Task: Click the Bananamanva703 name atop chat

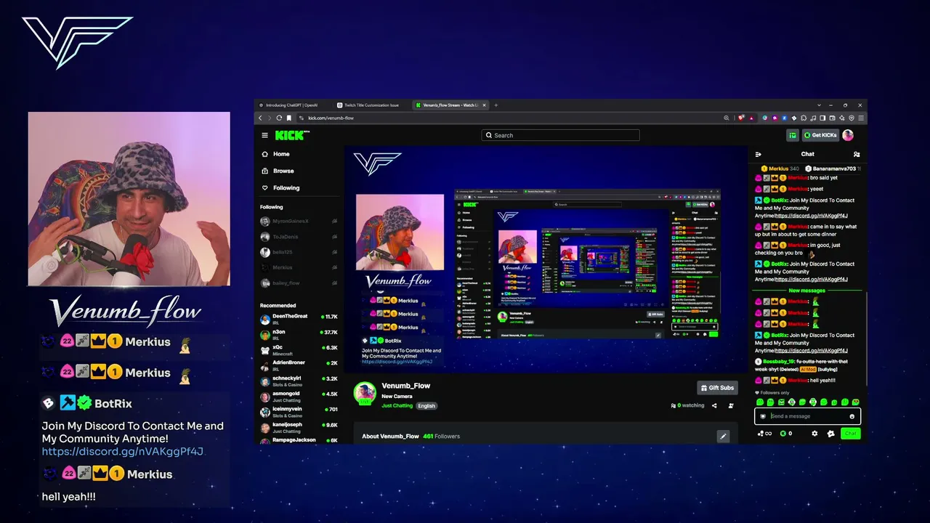Action: click(x=834, y=169)
